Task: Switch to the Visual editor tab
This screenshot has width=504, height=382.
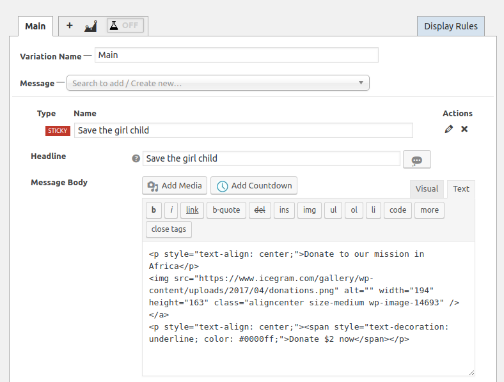Action: (x=427, y=188)
